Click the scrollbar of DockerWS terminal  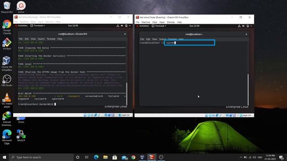[x=127, y=94]
